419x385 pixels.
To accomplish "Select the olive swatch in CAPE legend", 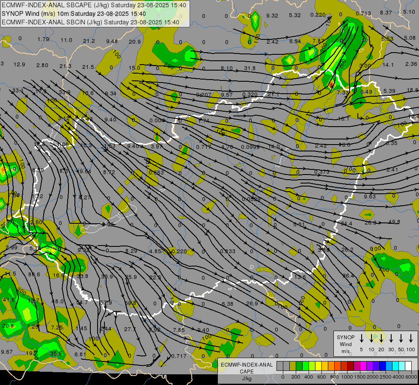I will (x=293, y=366).
